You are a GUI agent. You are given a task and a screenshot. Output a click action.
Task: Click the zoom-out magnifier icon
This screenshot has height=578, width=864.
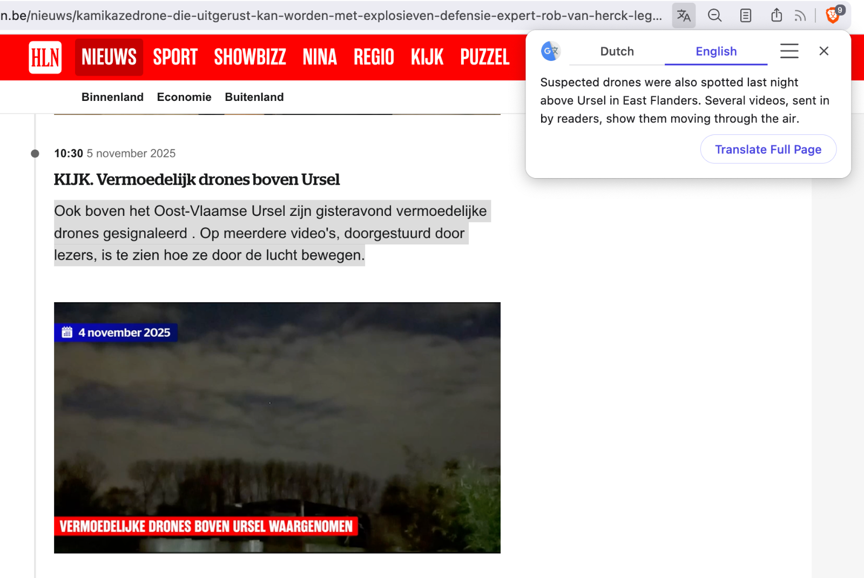(x=714, y=16)
